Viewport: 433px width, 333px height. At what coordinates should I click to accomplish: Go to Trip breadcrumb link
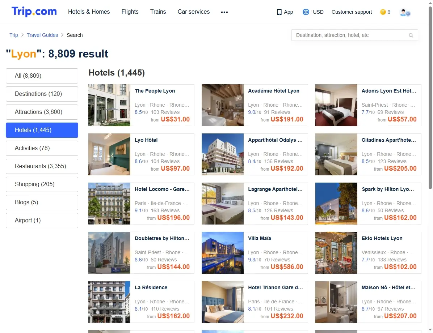click(13, 35)
